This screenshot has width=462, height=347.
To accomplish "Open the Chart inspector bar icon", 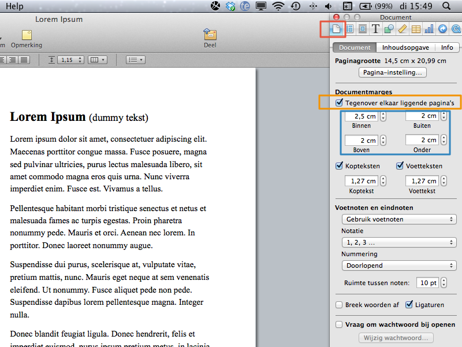I will [429, 29].
